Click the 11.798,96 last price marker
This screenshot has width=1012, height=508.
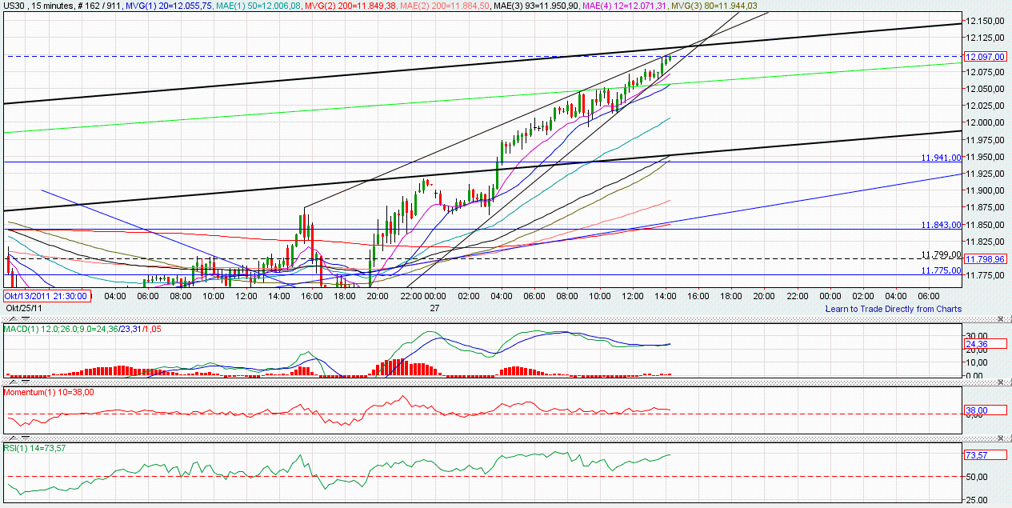pyautogui.click(x=985, y=258)
